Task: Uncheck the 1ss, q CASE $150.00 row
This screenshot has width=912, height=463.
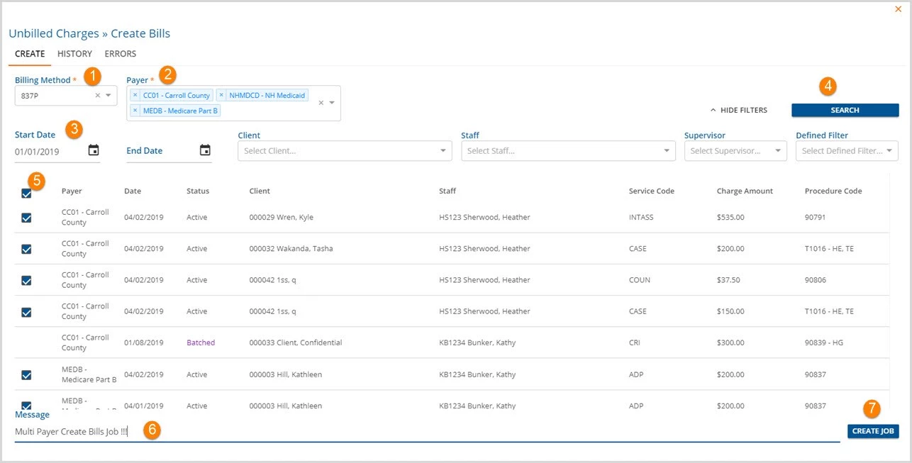Action: (26, 312)
